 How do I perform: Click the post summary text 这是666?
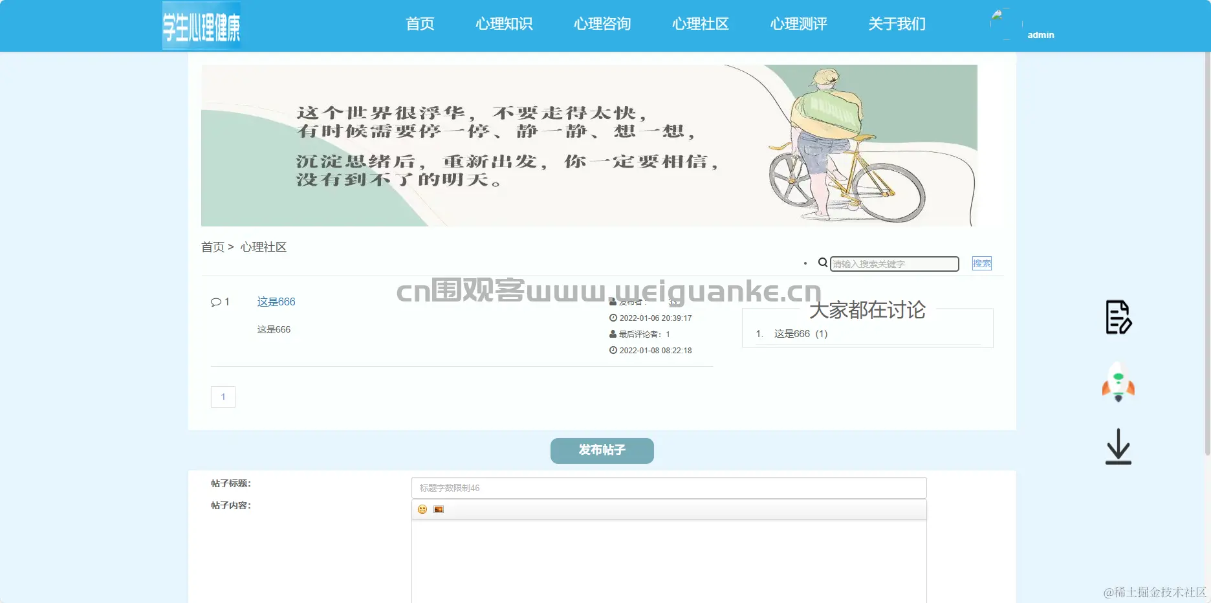pyautogui.click(x=274, y=329)
